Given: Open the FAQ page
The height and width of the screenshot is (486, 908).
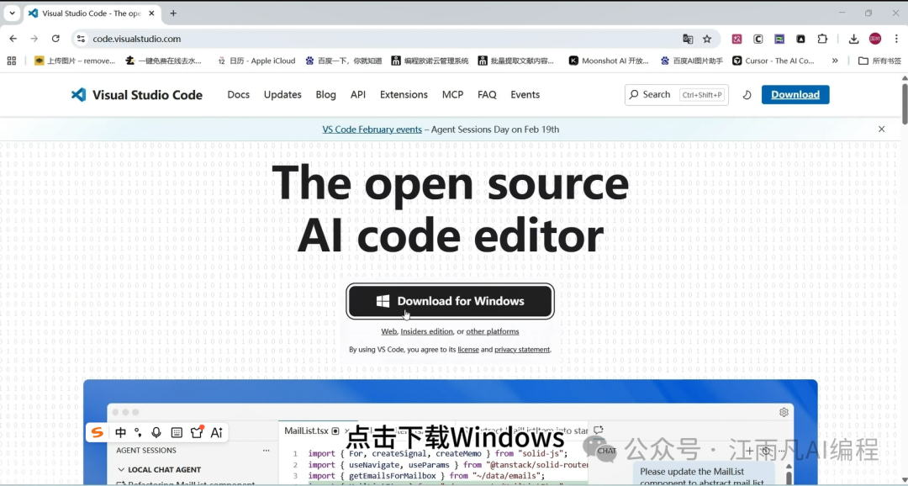Looking at the screenshot, I should click(x=487, y=94).
